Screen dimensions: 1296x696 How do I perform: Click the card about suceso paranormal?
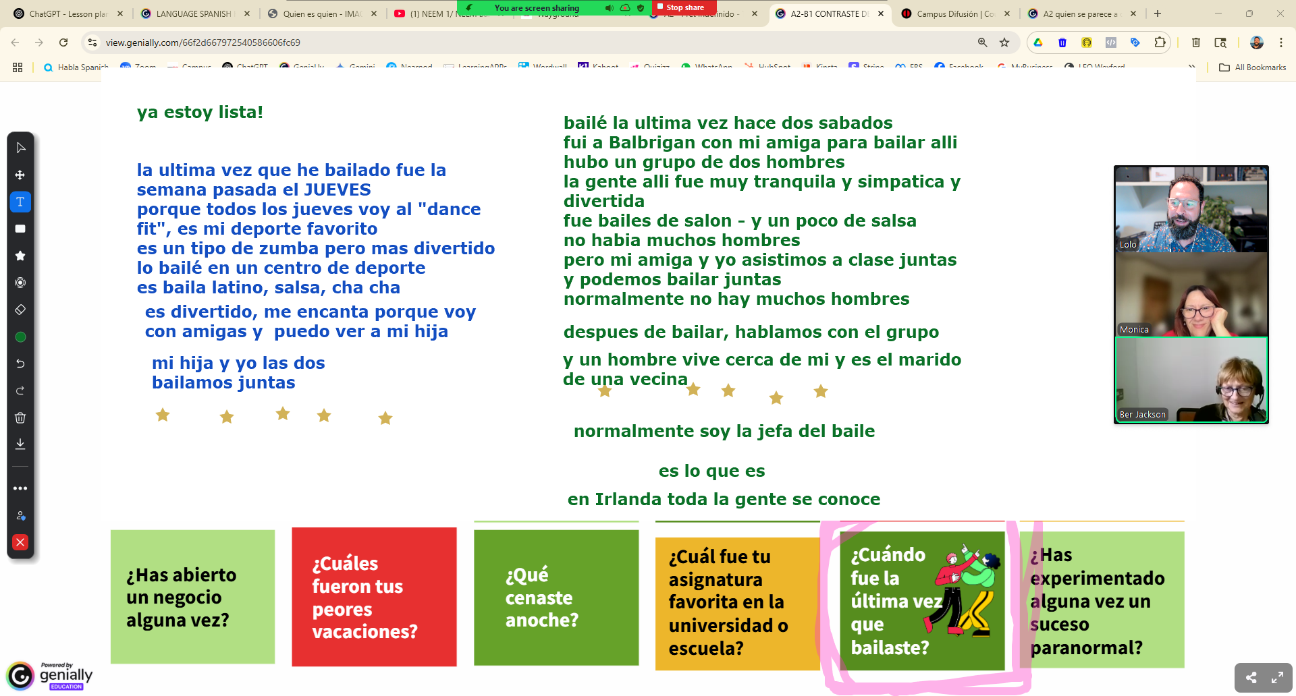[1103, 600]
